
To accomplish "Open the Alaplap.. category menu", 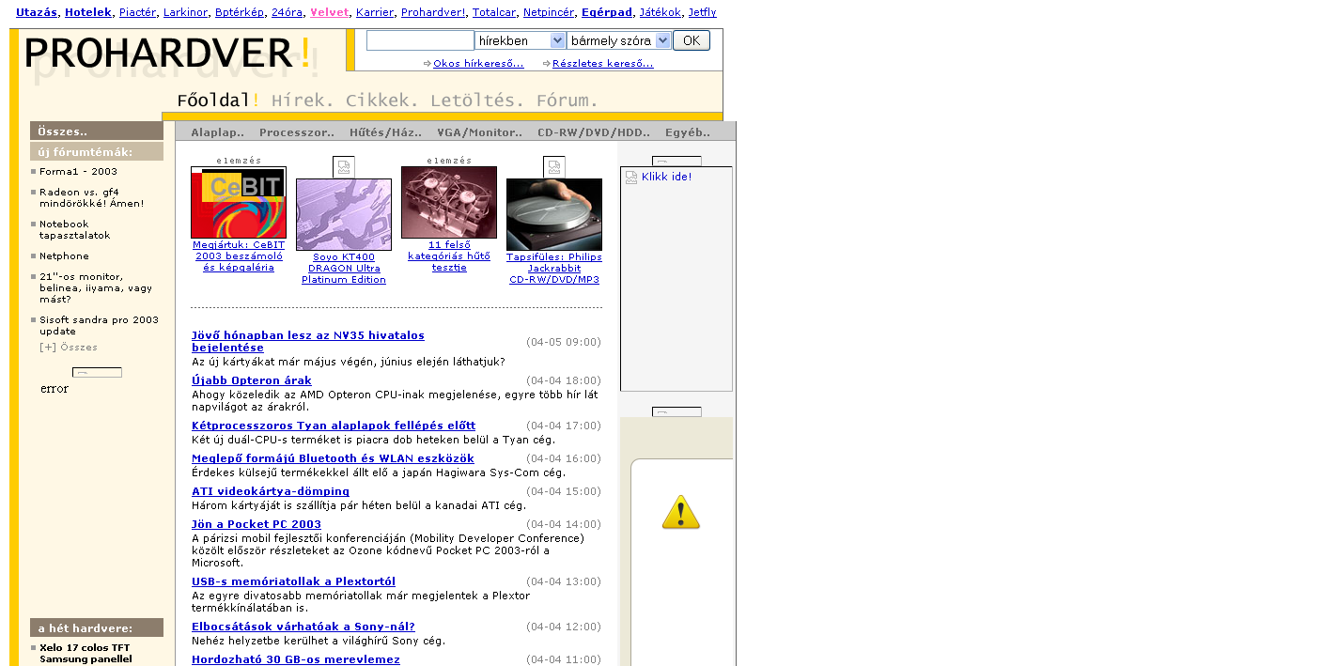I will 217,132.
